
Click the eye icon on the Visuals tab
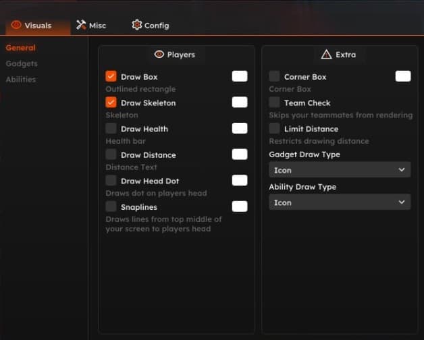[16, 26]
